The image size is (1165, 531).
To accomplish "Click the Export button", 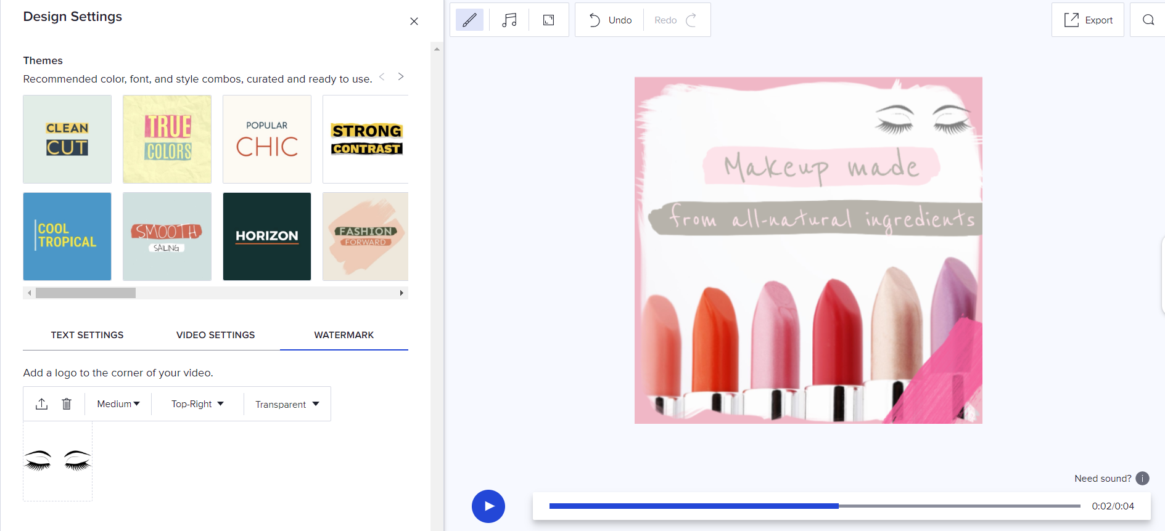I will [1088, 20].
